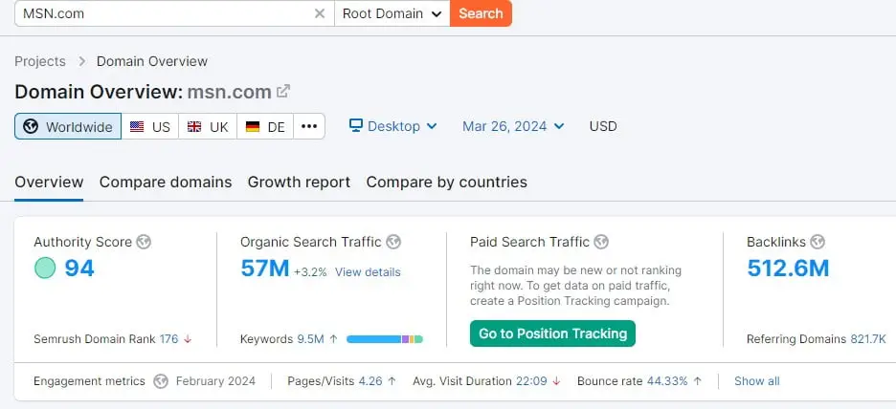The image size is (896, 409).
Task: Switch to Compare by countries tab
Action: pos(447,182)
